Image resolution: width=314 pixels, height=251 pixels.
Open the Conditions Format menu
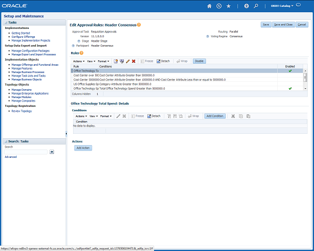pos(106,116)
